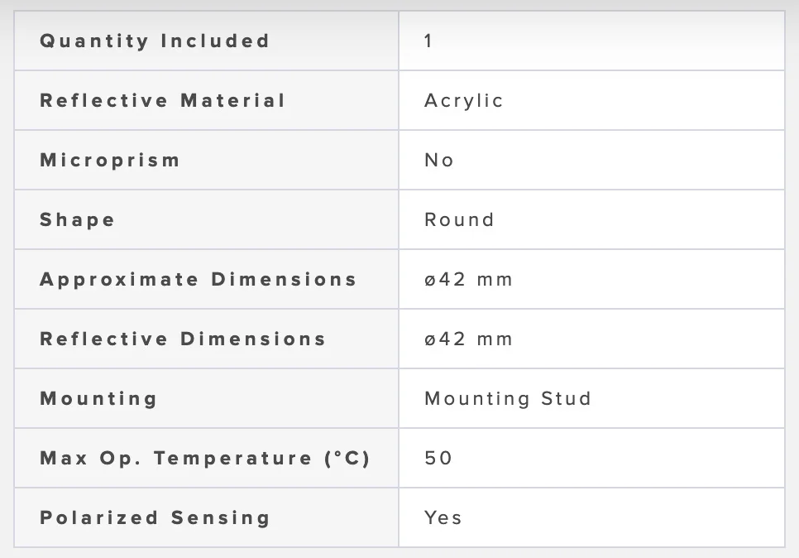Viewport: 799px width, 558px height.
Task: Select the Approximate Dimensions ø42 mm value
Action: (468, 280)
